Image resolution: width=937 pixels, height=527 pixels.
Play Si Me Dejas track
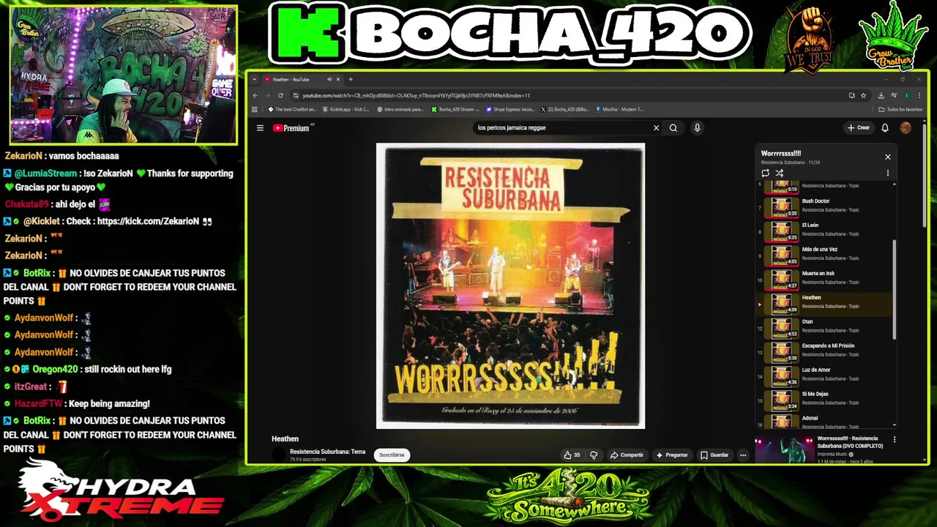(824, 399)
